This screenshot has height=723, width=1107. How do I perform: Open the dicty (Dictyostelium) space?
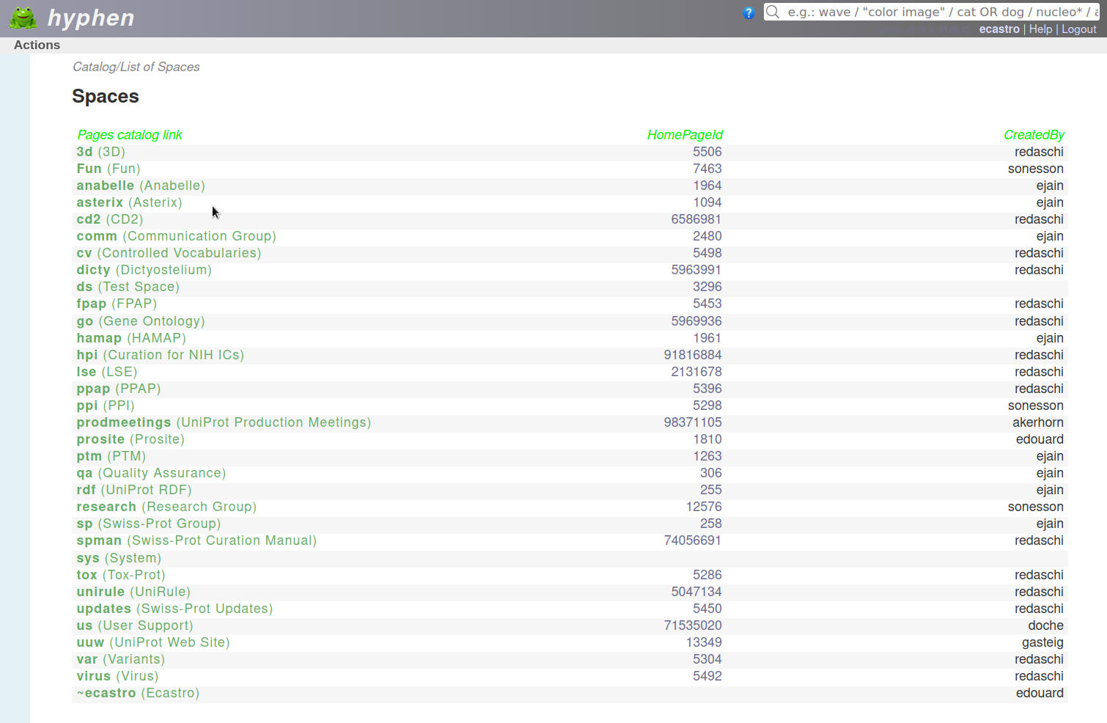[x=144, y=270]
